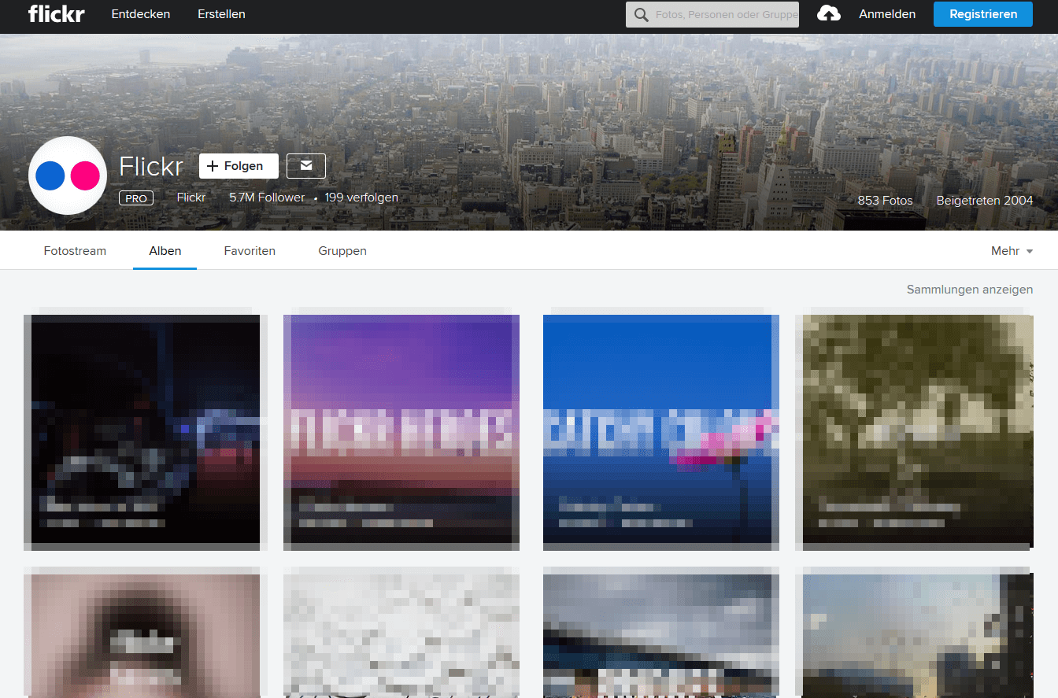This screenshot has width=1058, height=698.
Task: Select the Favoriten tab
Action: 250,251
